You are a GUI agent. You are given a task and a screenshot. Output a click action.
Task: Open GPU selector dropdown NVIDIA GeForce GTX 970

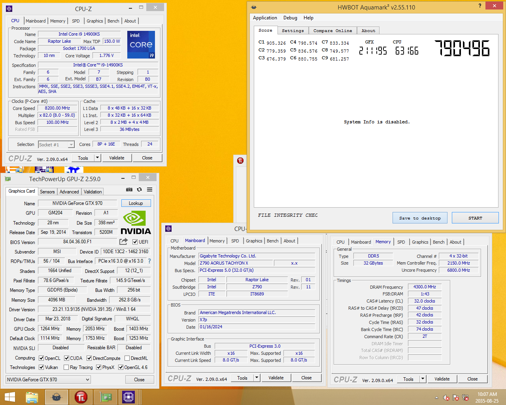tap(48, 380)
